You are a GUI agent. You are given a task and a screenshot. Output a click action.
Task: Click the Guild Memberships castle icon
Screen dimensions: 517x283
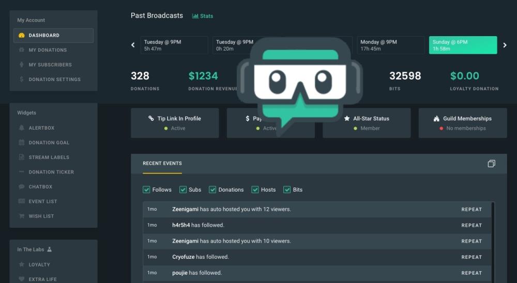click(x=436, y=119)
